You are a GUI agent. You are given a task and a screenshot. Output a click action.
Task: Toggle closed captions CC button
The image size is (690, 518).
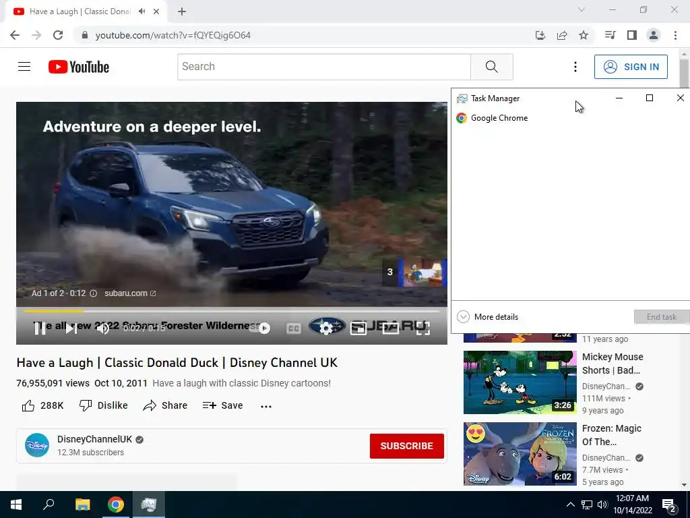pyautogui.click(x=294, y=328)
